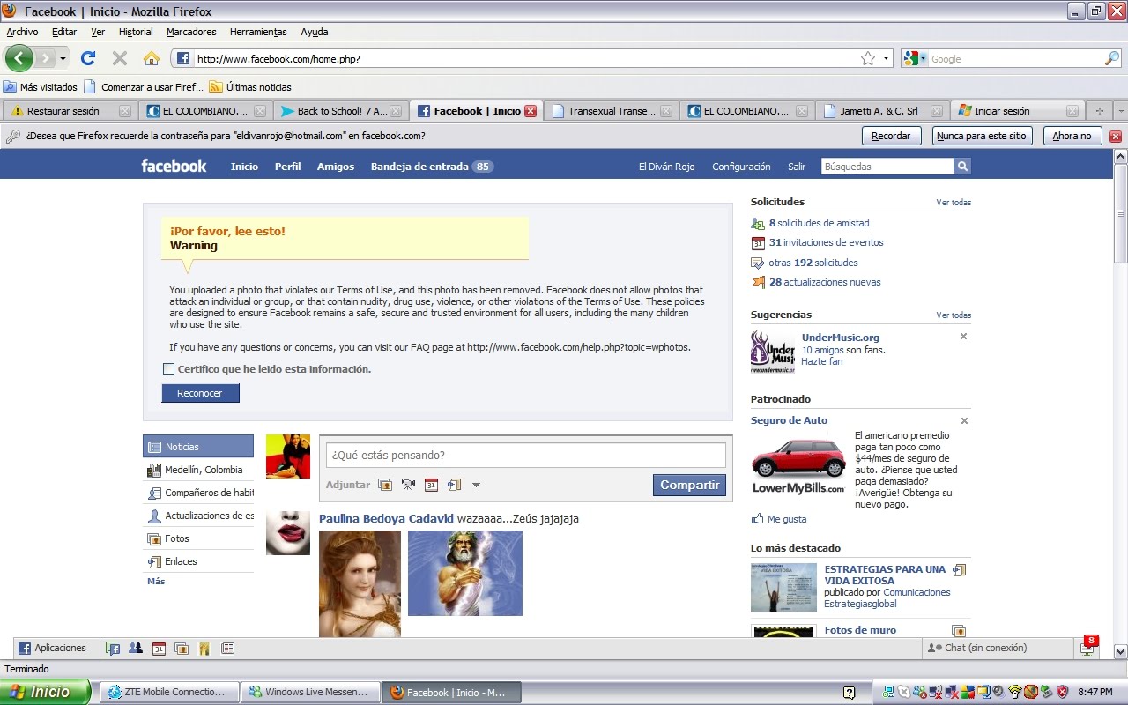This screenshot has width=1128, height=705.
Task: Click the Compartir button
Action: (x=690, y=485)
